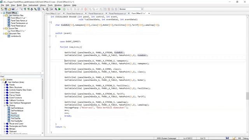Select Rectangles and Points library class

click(18, 126)
